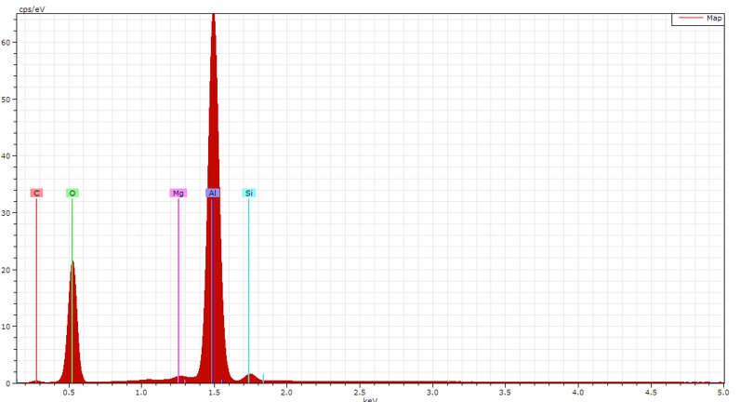Click the pink Mg element tag

pyautogui.click(x=178, y=194)
